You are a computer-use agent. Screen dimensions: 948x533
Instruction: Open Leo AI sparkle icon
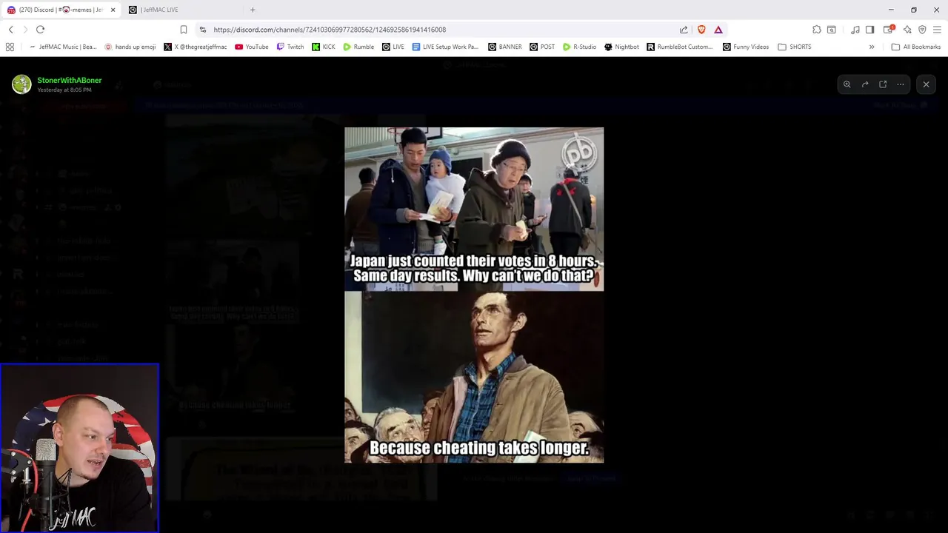[x=907, y=30]
